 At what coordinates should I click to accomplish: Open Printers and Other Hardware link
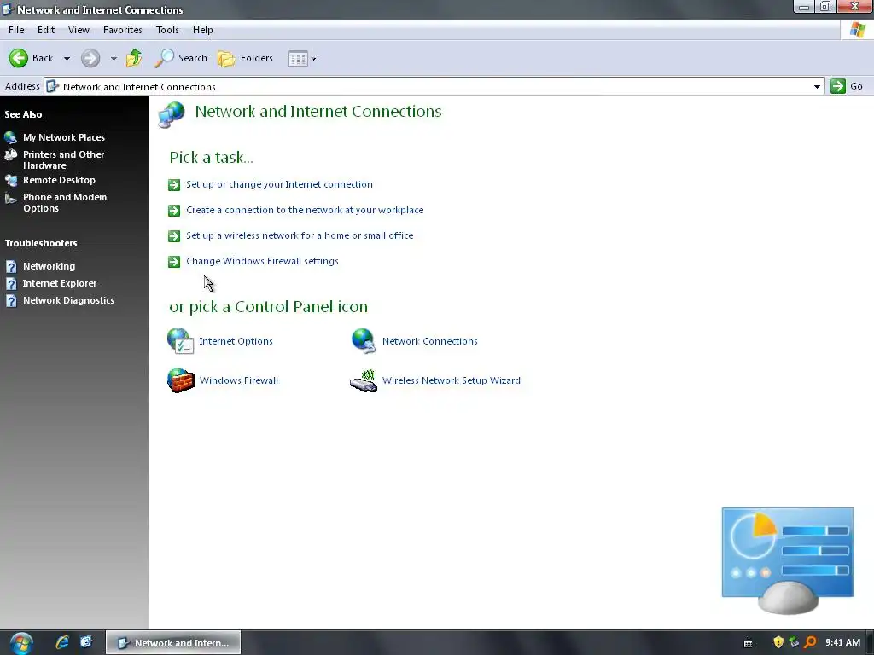pyautogui.click(x=63, y=159)
